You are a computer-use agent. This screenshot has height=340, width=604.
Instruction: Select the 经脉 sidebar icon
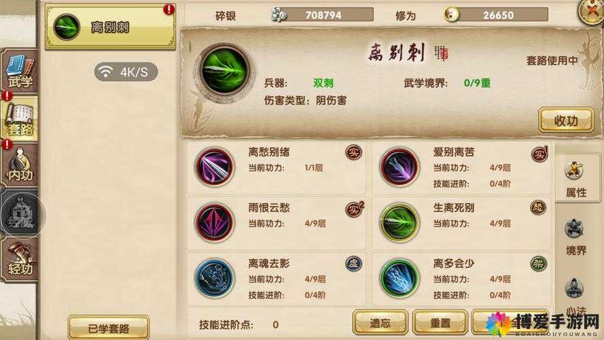(x=21, y=215)
